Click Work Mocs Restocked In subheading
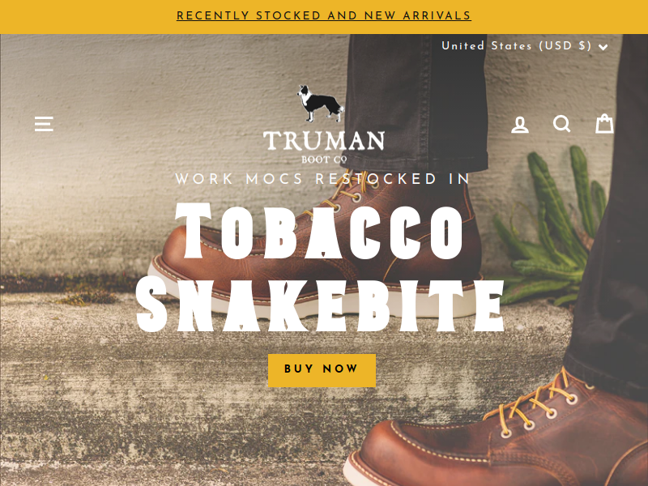The width and height of the screenshot is (648, 486). point(322,179)
